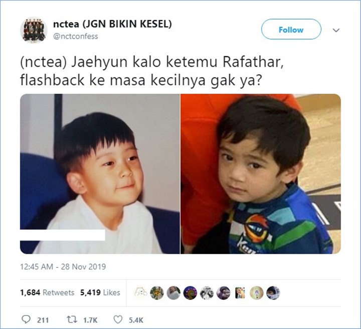Open the first liker avatar with white bear
The image size is (361, 329).
(x=140, y=292)
